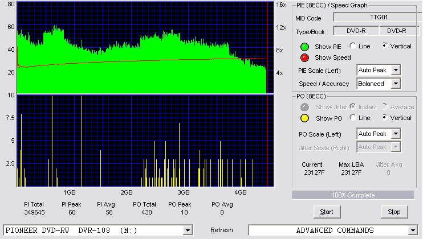
Task: Select Line mode for PO graph
Action: tap(353, 118)
